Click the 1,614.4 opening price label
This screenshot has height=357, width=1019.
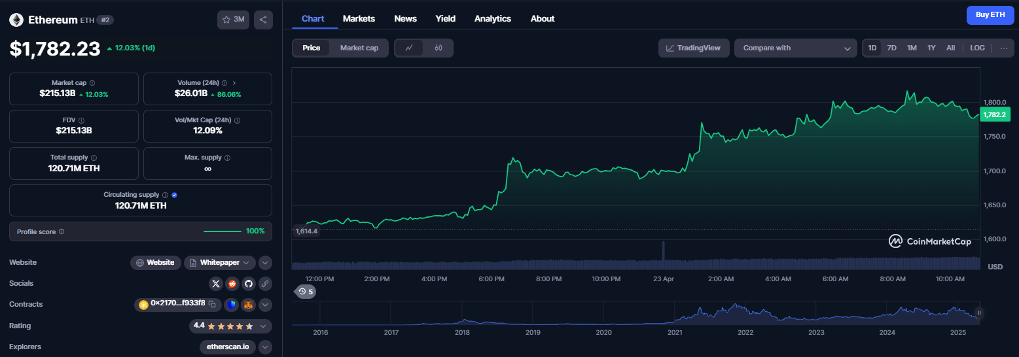(306, 231)
